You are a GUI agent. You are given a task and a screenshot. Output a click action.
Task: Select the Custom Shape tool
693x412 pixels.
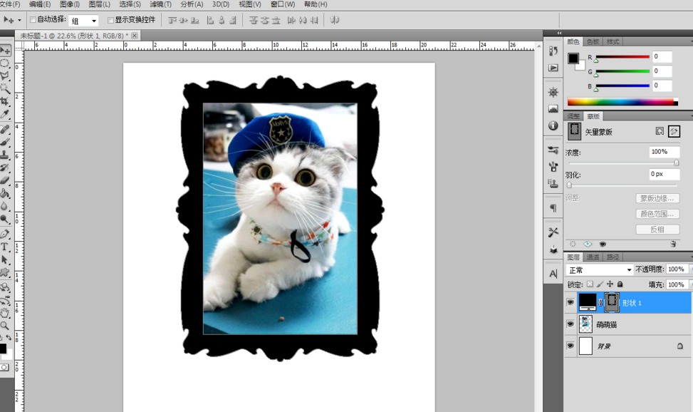pos(5,272)
